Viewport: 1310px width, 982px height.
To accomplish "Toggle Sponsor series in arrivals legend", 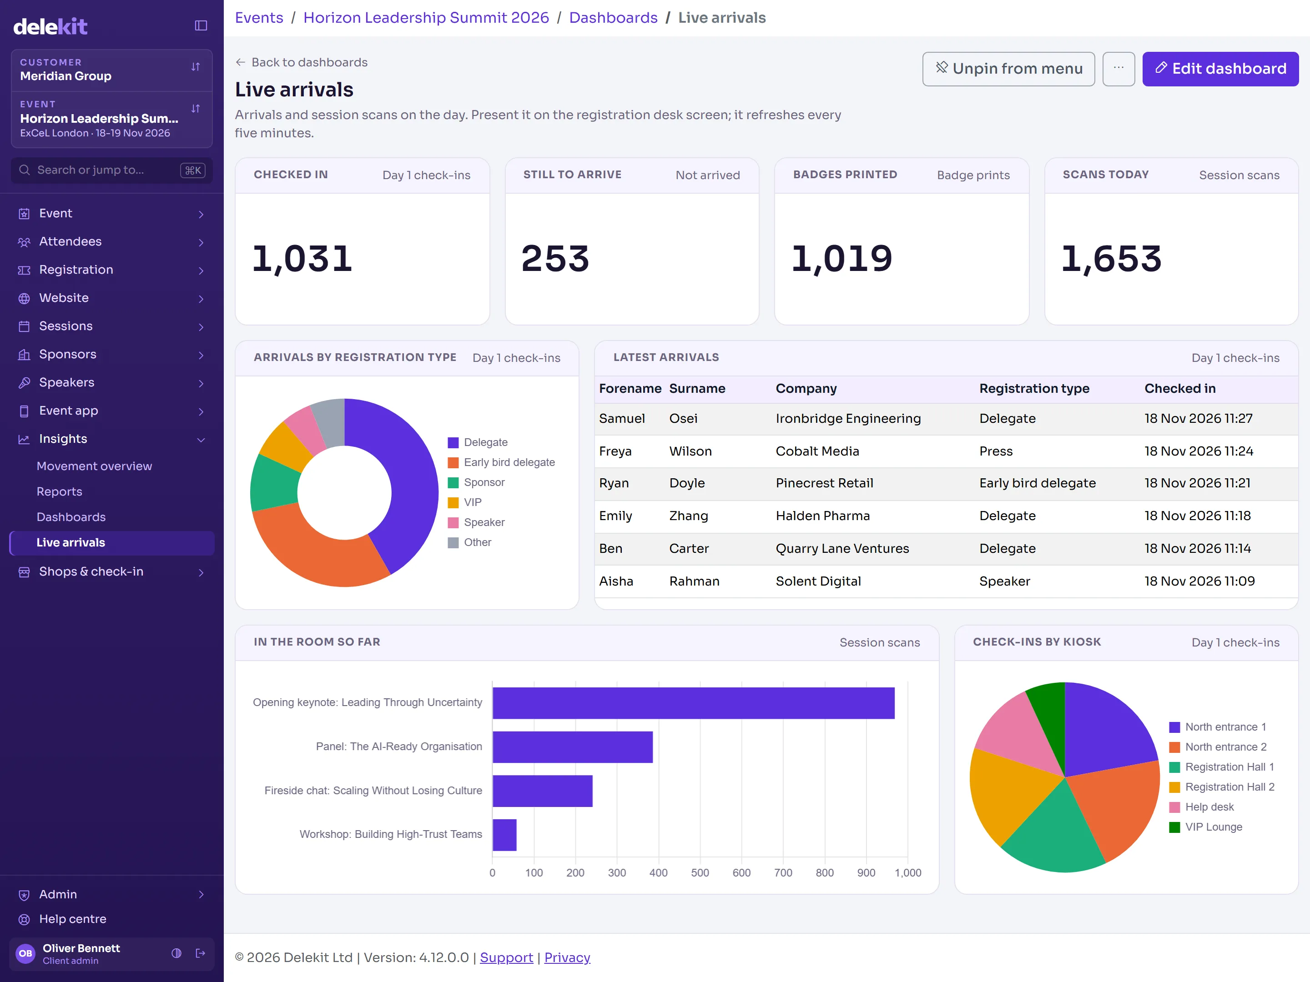I will click(x=476, y=482).
